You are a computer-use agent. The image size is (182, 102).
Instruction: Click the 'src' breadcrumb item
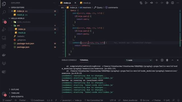(x=63, y=8)
